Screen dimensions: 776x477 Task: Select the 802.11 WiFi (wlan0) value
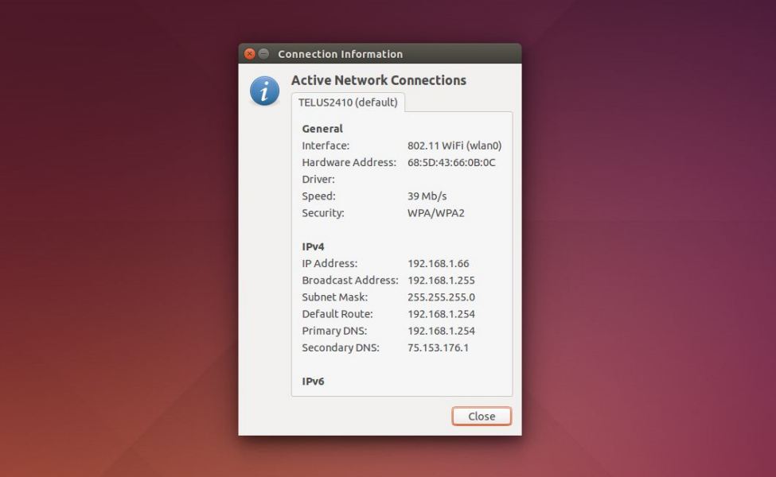[x=454, y=145]
